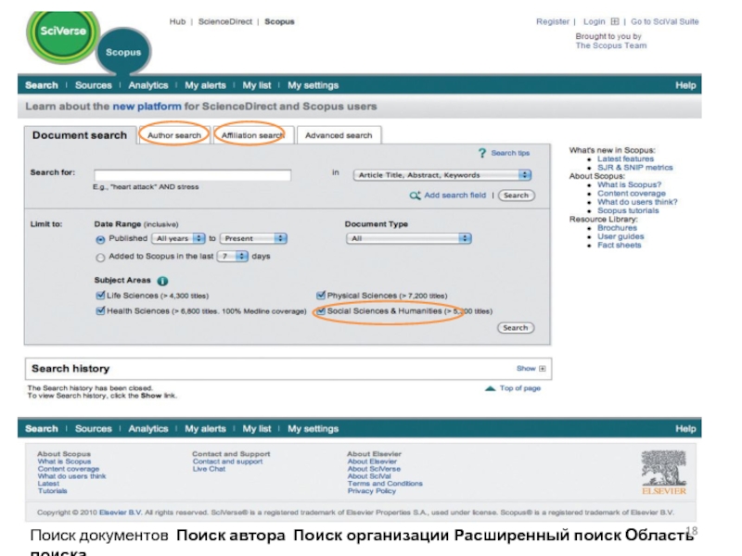Open the SJR & SNIP metrics link
The image size is (742, 556).
pyautogui.click(x=635, y=168)
